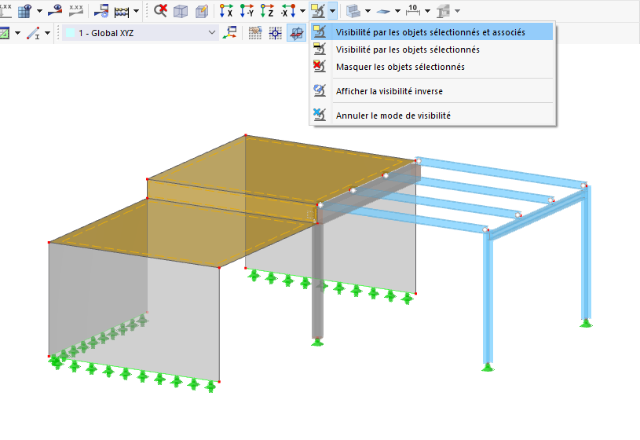Toggle the highlighted work plane icon
The height and width of the screenshot is (440, 640).
297,33
